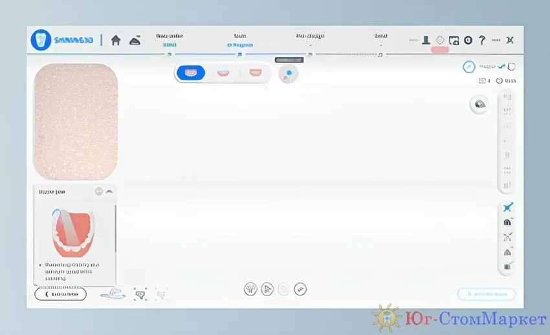The image size is (550, 335).
Task: Click the home icon in header
Action: pyautogui.click(x=116, y=40)
